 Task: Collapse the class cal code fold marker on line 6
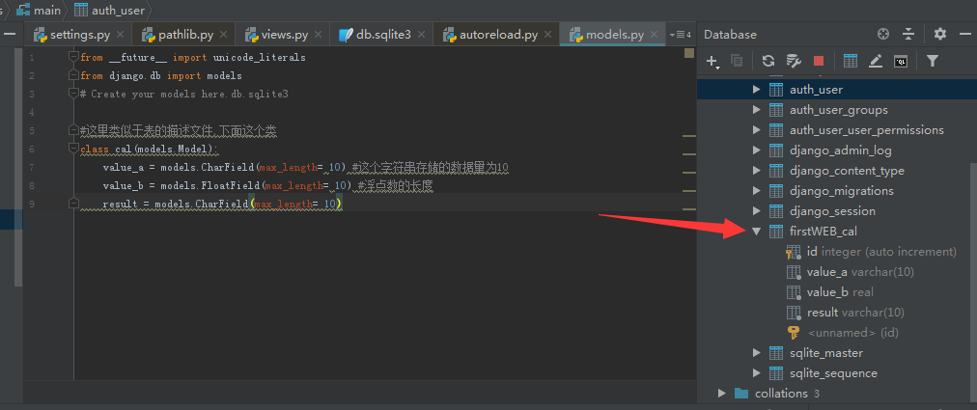[x=73, y=149]
